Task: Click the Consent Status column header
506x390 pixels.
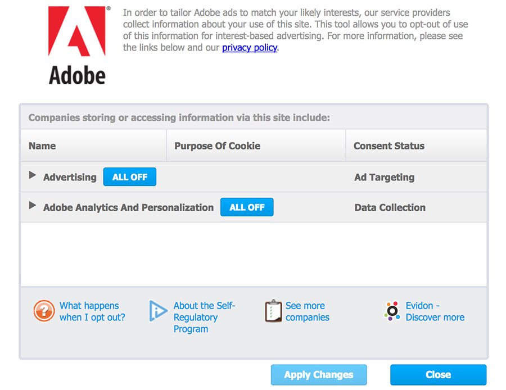Action: click(416, 146)
